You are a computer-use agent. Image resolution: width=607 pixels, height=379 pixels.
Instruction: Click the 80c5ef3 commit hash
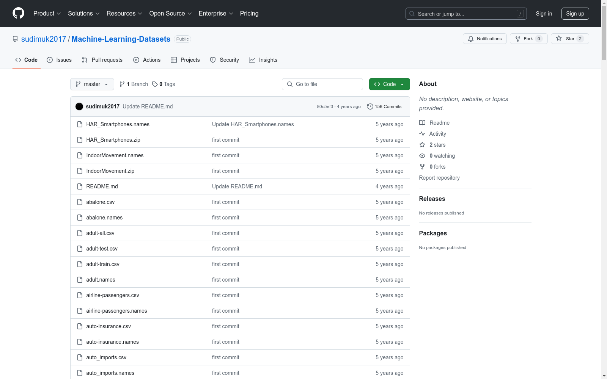(325, 106)
